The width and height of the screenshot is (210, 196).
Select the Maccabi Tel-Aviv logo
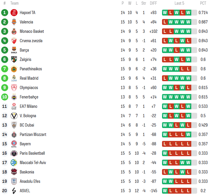pos(14,163)
